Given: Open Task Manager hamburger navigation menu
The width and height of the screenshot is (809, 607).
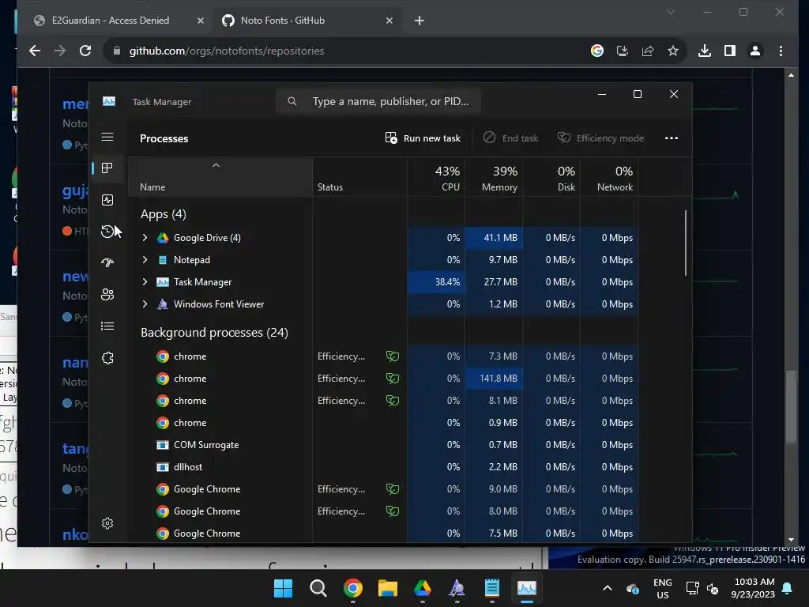Looking at the screenshot, I should click(107, 137).
